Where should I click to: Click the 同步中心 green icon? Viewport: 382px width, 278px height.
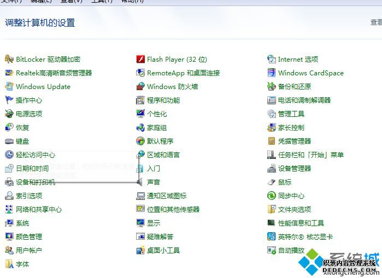point(272,196)
